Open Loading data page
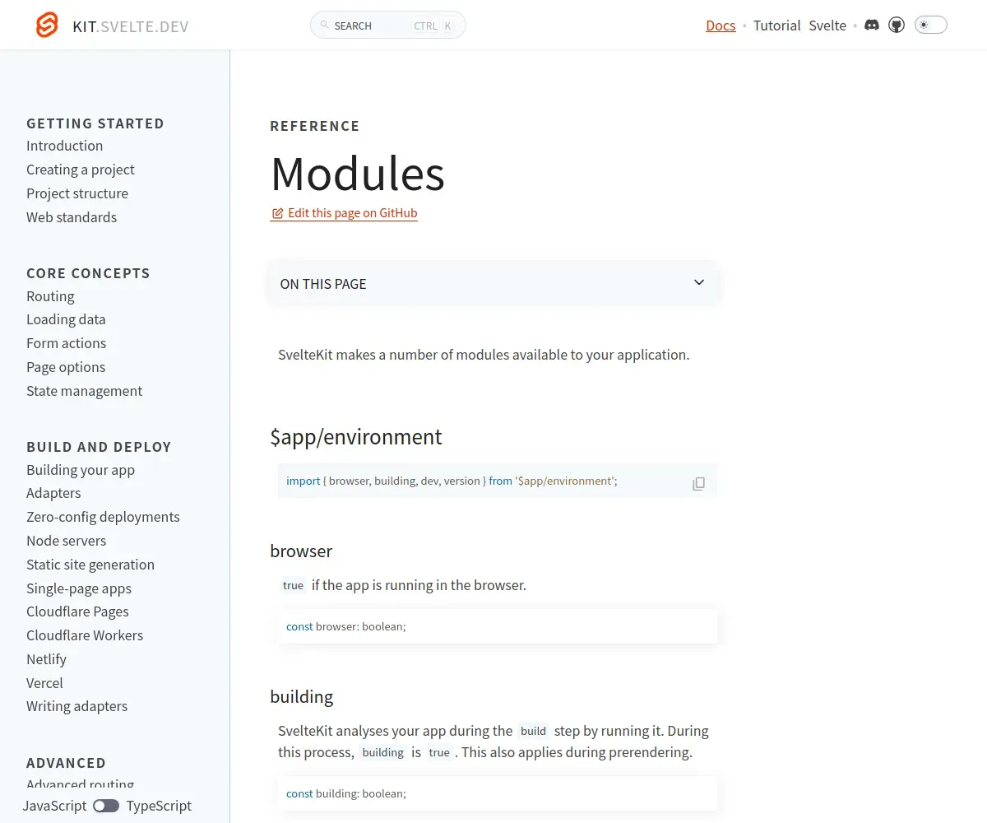987x823 pixels. pos(66,319)
